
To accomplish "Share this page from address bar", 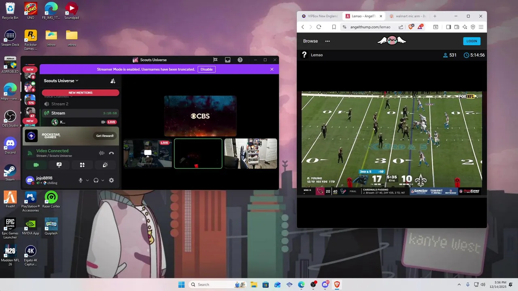I will coord(401,27).
